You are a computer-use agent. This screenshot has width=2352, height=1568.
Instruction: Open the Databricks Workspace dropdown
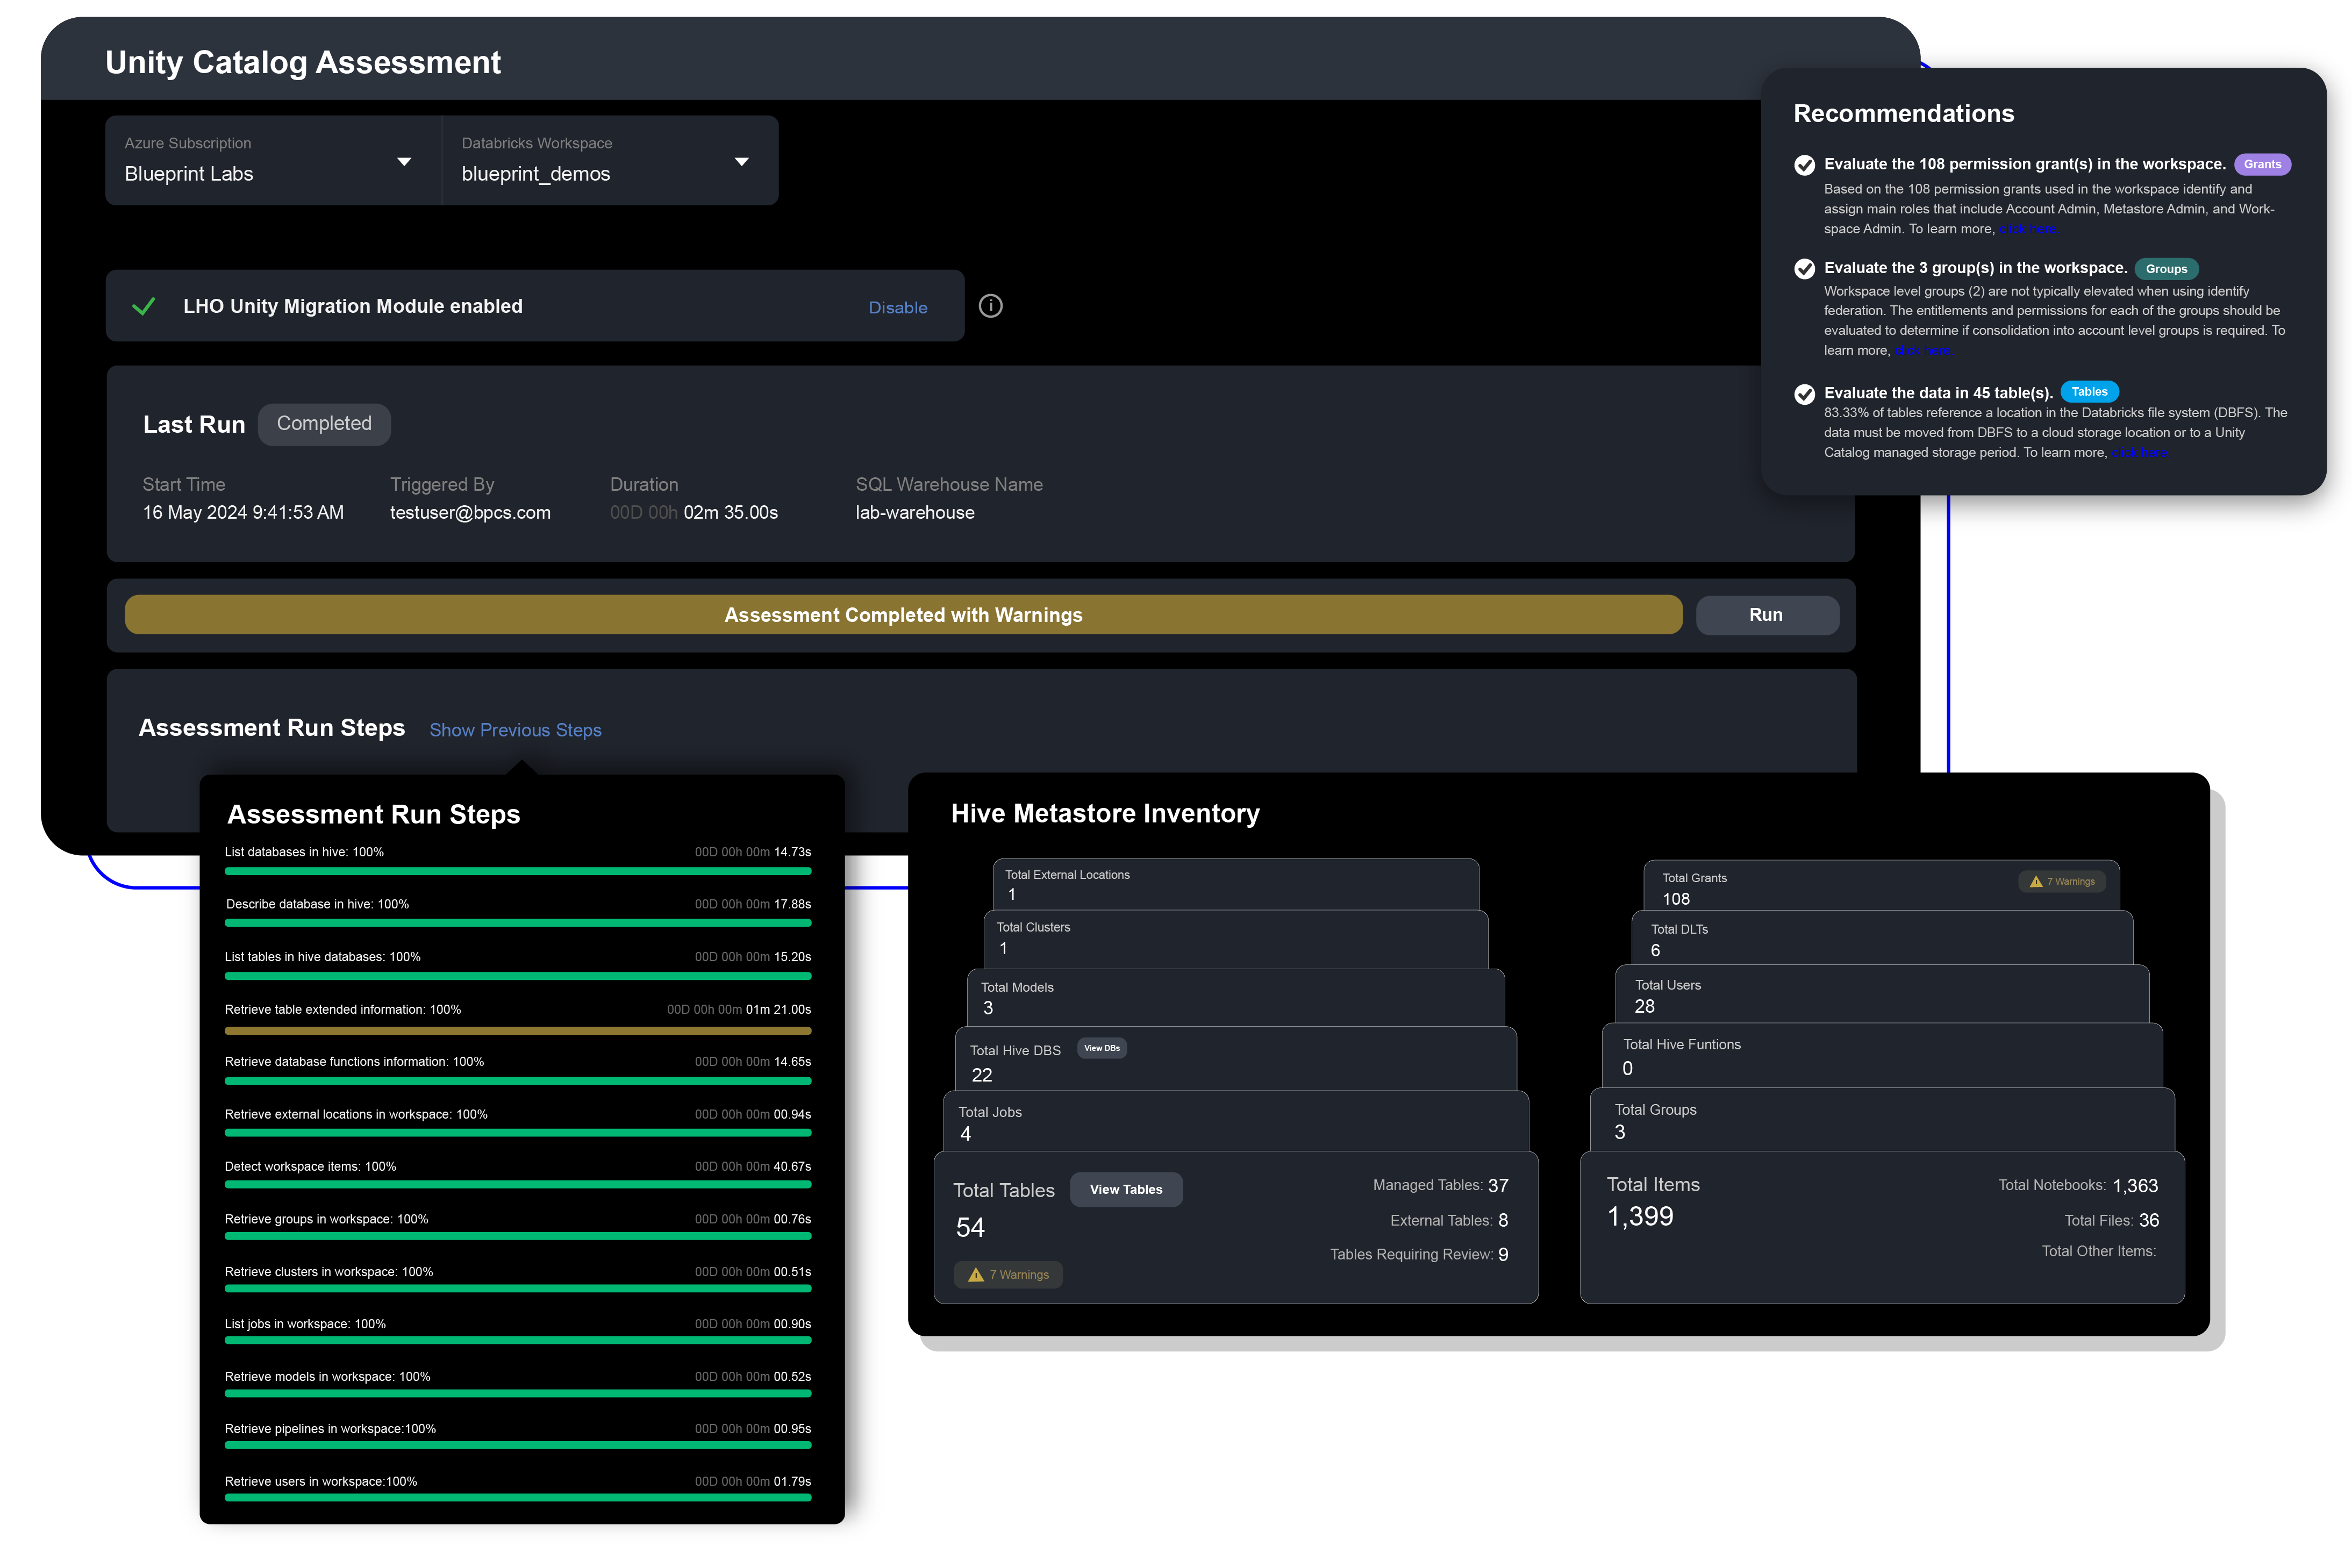(x=610, y=161)
